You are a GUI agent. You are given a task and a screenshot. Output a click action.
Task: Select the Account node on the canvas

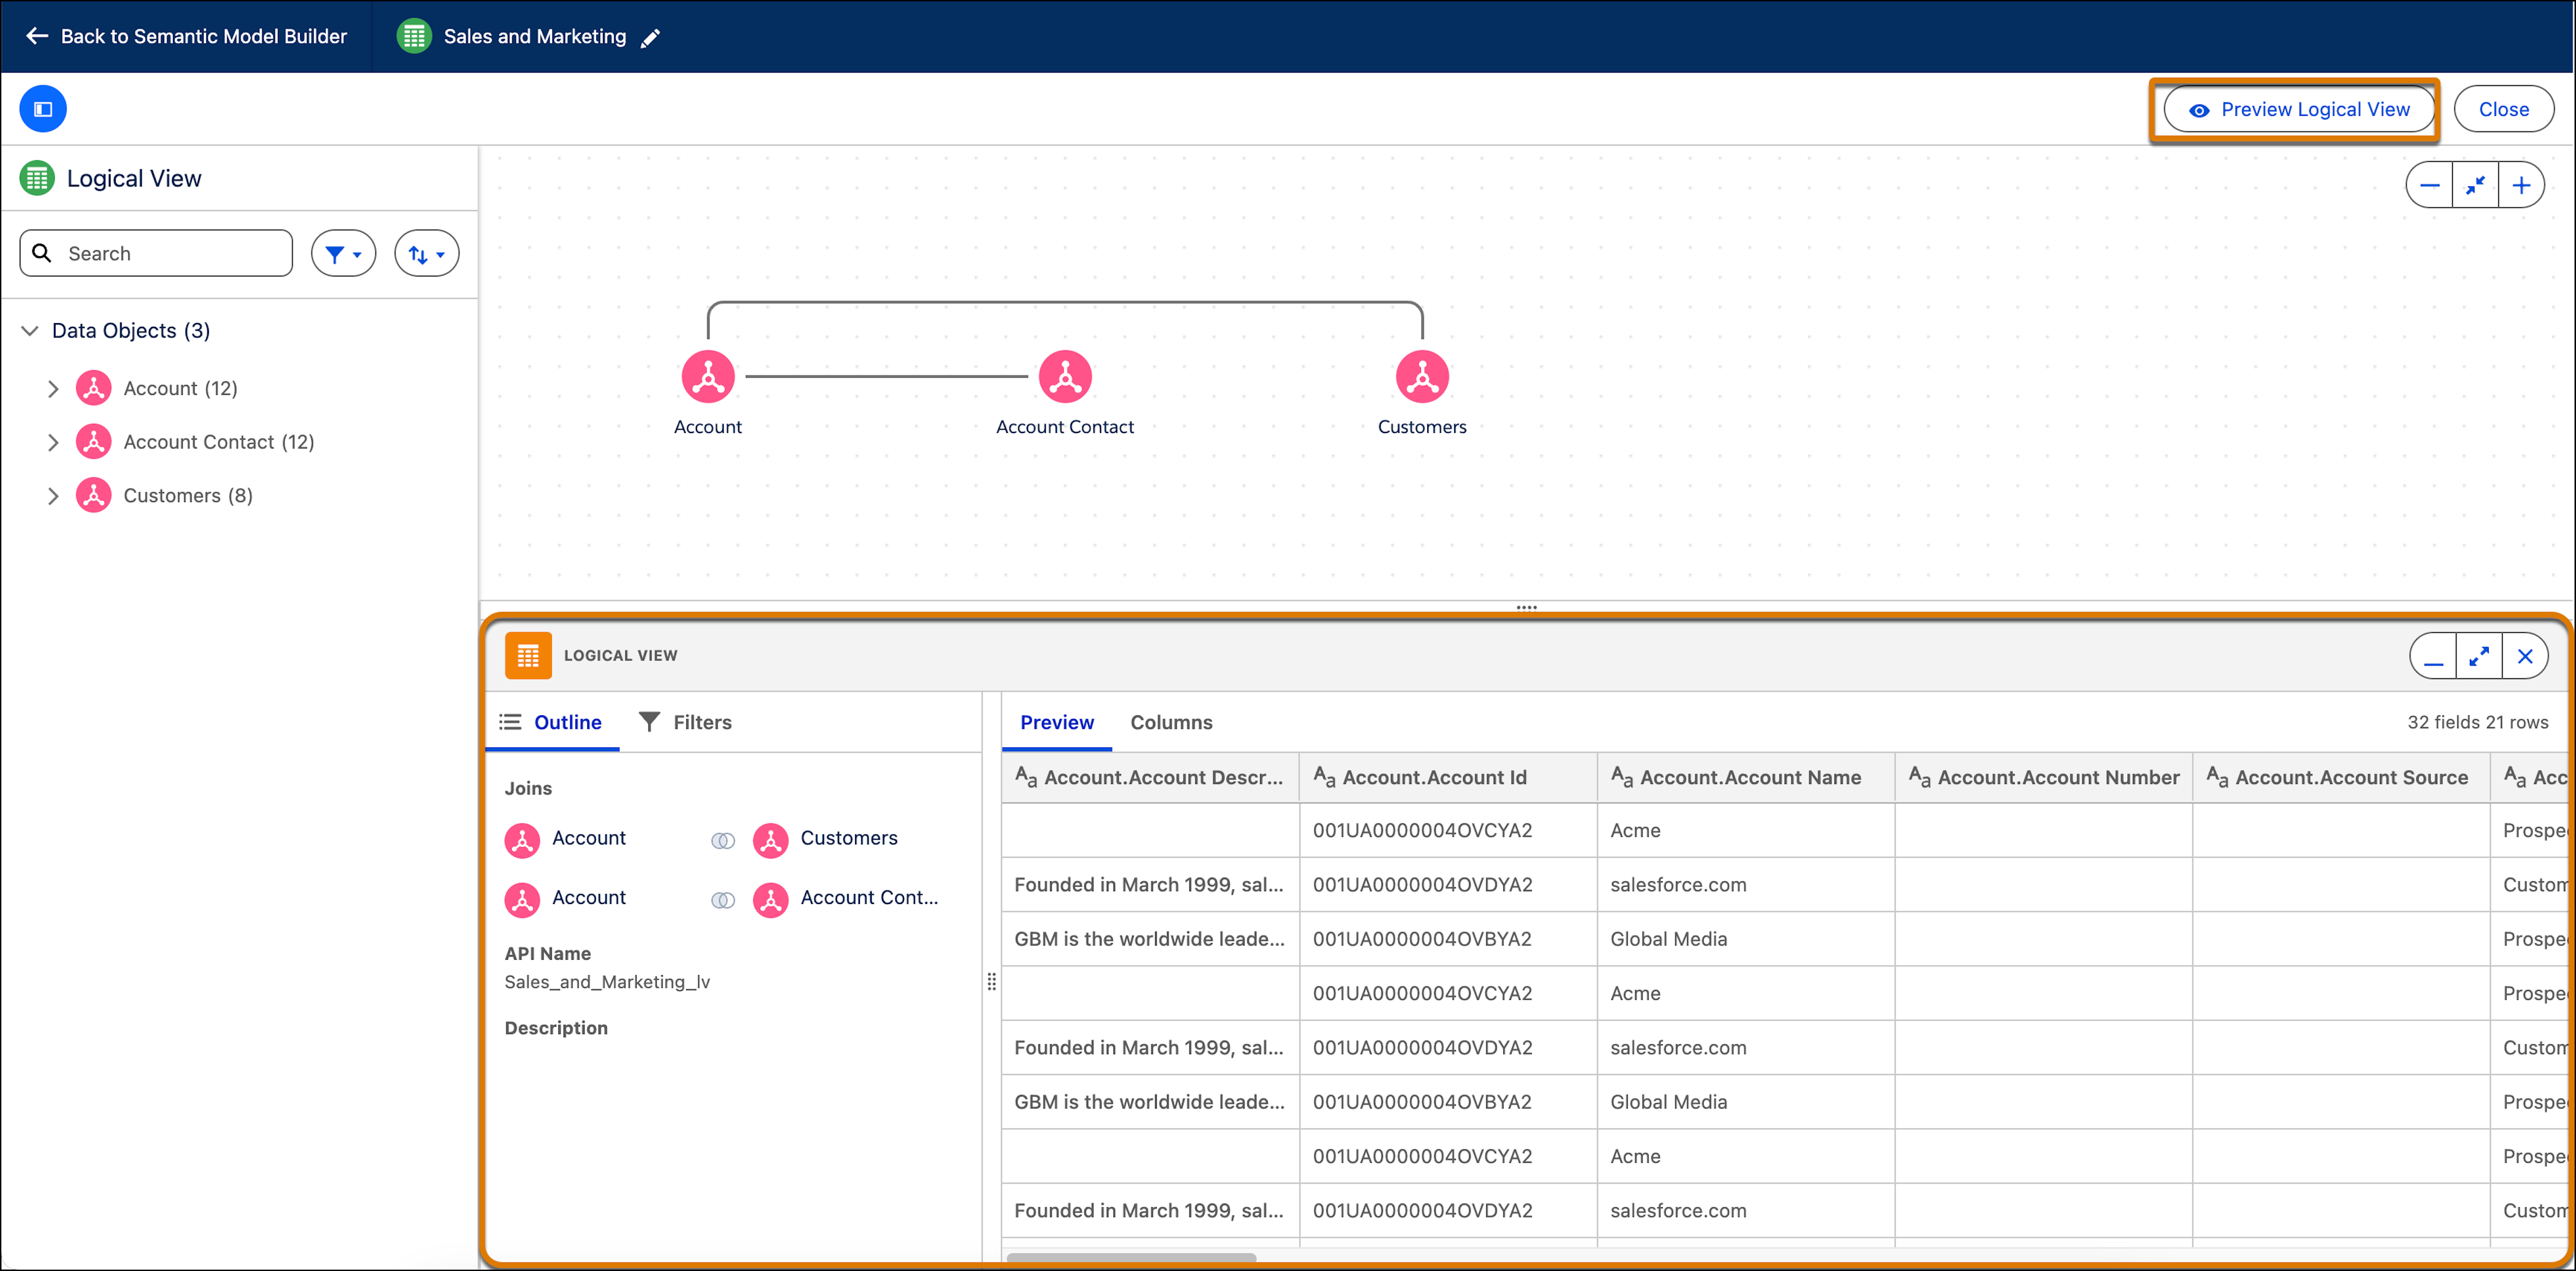pos(708,377)
